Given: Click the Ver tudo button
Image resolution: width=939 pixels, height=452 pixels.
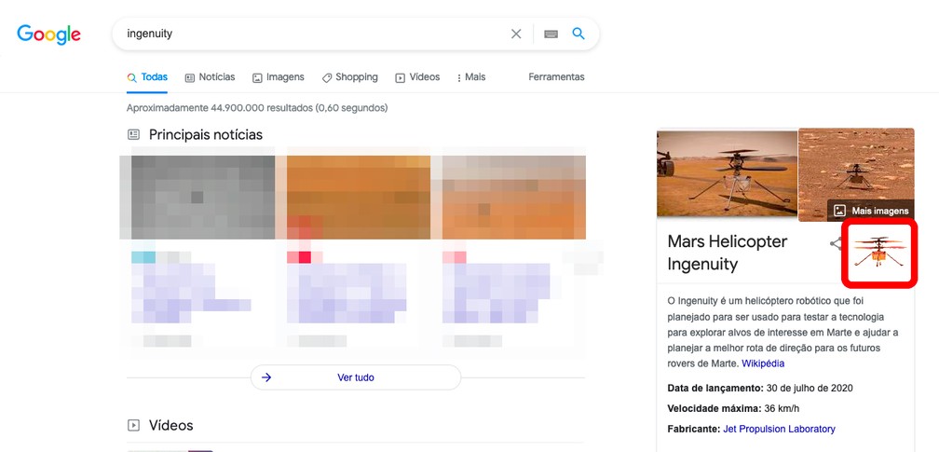Looking at the screenshot, I should 356,377.
